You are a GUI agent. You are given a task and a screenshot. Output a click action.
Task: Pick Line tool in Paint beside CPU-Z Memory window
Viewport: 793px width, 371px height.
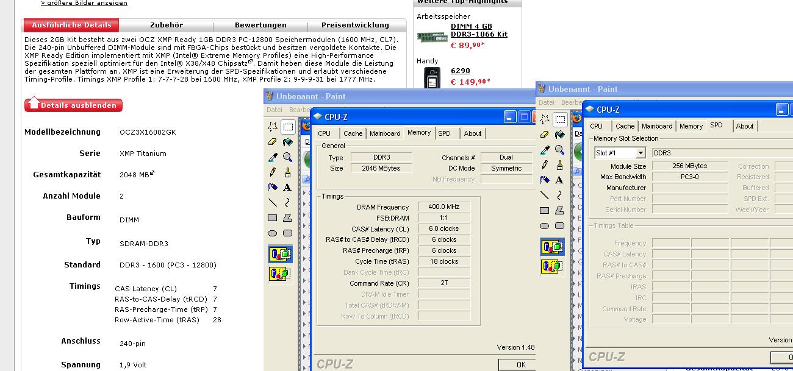coord(272,203)
